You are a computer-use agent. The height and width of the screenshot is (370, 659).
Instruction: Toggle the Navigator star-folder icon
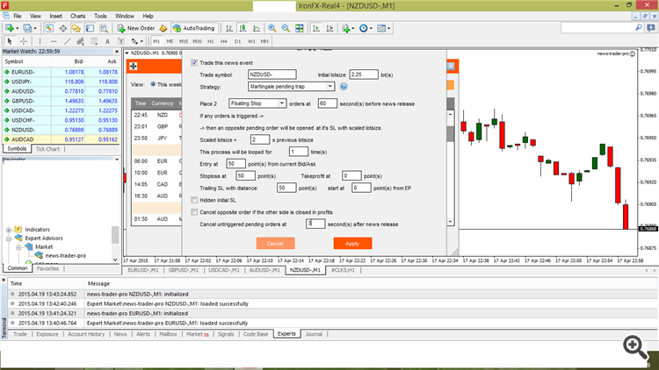tap(76, 28)
